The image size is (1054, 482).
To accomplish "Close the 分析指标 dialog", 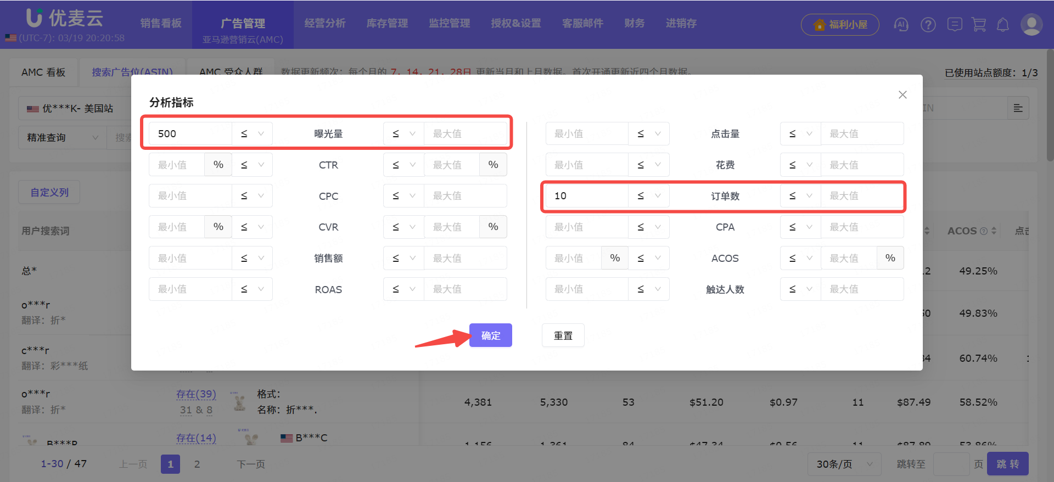I will pos(902,95).
